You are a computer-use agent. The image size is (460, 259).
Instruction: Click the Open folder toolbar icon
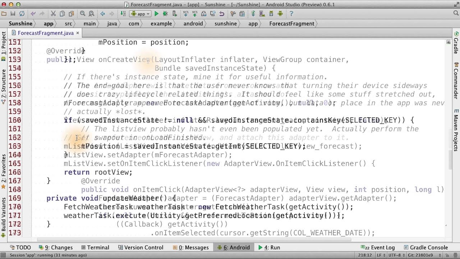coord(4,14)
